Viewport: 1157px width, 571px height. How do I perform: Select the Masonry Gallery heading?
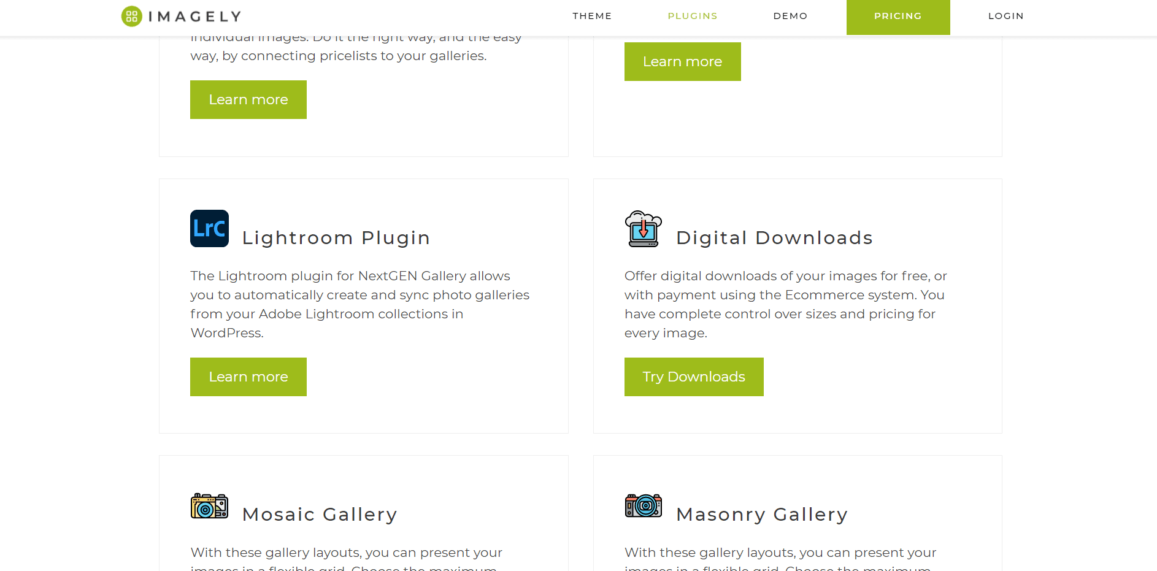(762, 515)
